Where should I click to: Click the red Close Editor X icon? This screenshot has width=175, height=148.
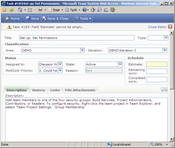(x=170, y=27)
